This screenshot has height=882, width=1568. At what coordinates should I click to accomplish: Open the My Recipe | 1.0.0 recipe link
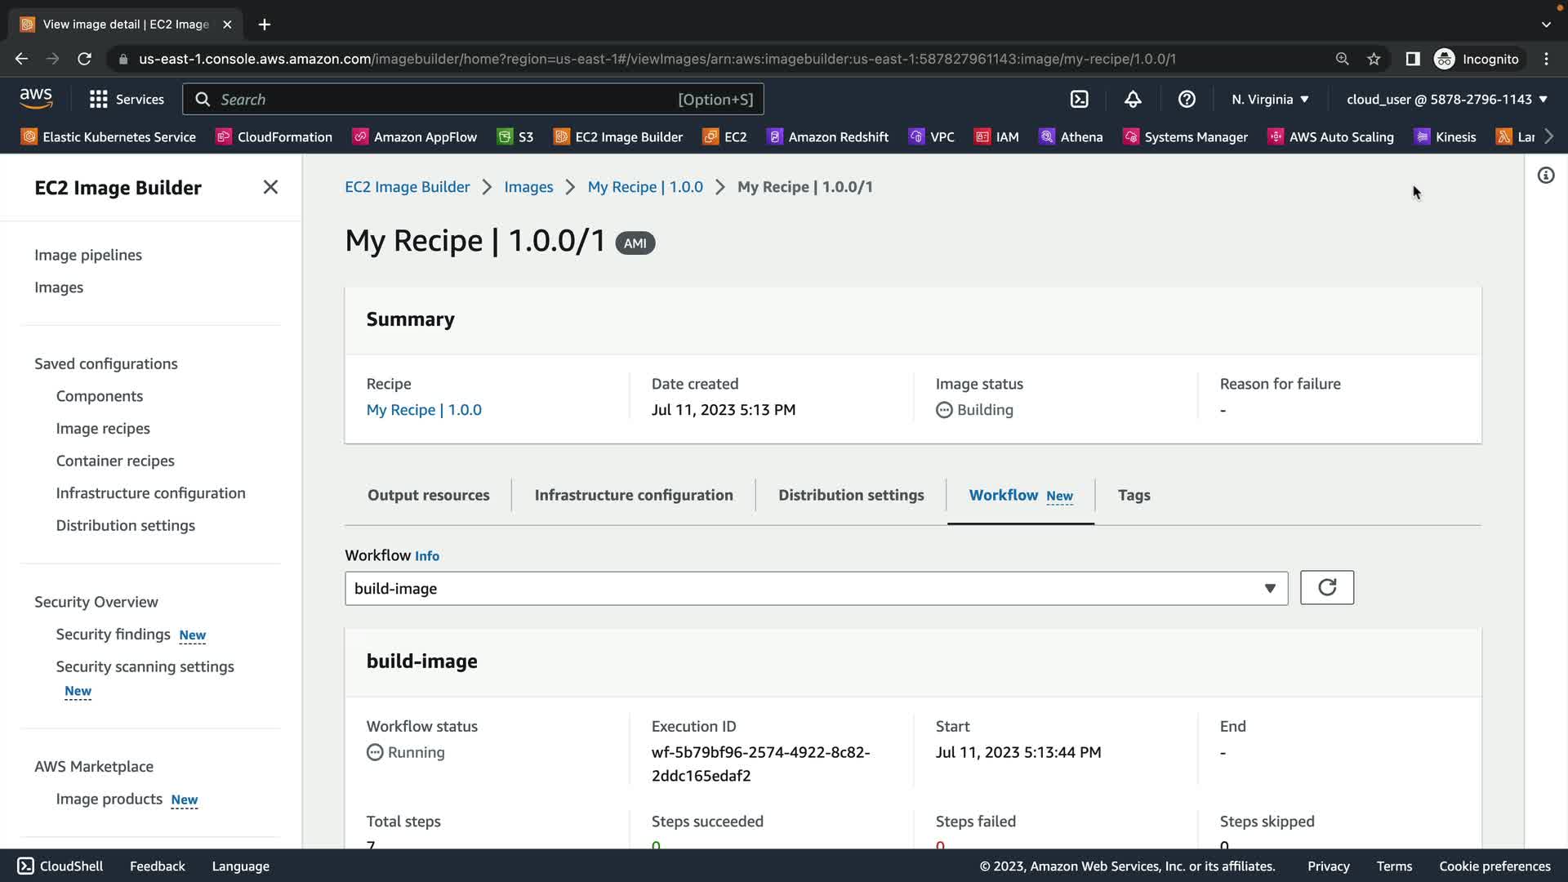pyautogui.click(x=424, y=410)
